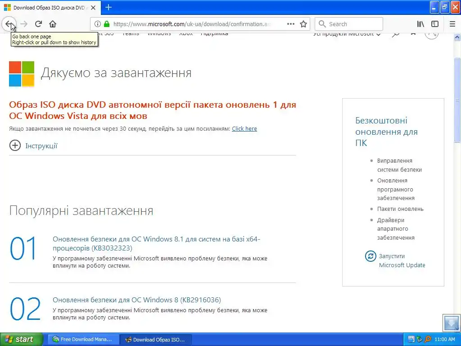Screen dimensions: 461x346
Task: Click the green secure connection padlock
Action: pyautogui.click(x=107, y=24)
